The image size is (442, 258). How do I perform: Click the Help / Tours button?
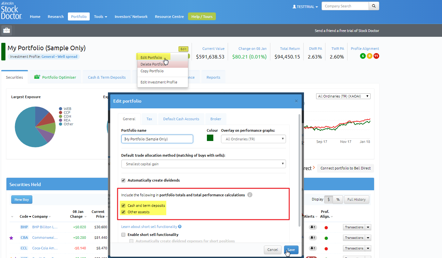[x=202, y=17]
